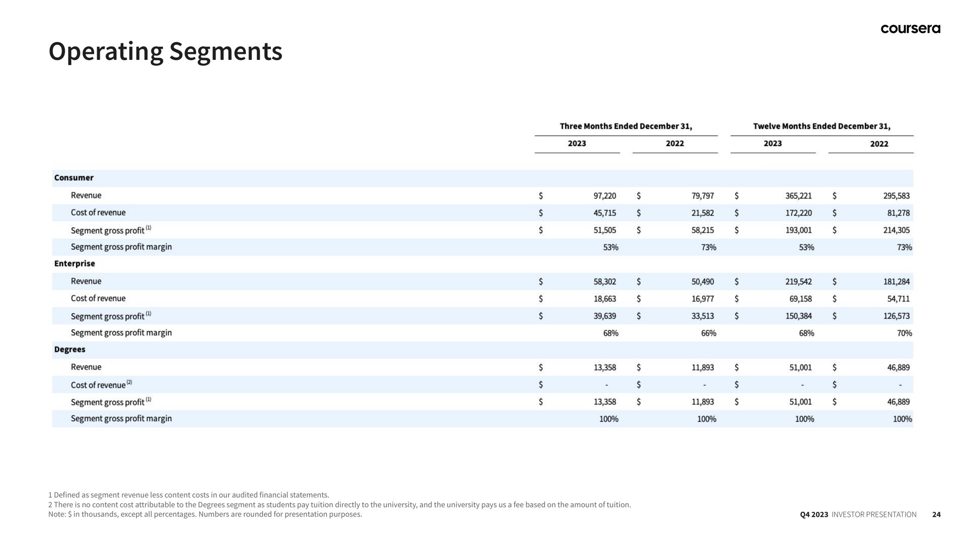Click Enterprise margin value 70%
Image resolution: width=965 pixels, height=543 pixels.
pos(904,333)
